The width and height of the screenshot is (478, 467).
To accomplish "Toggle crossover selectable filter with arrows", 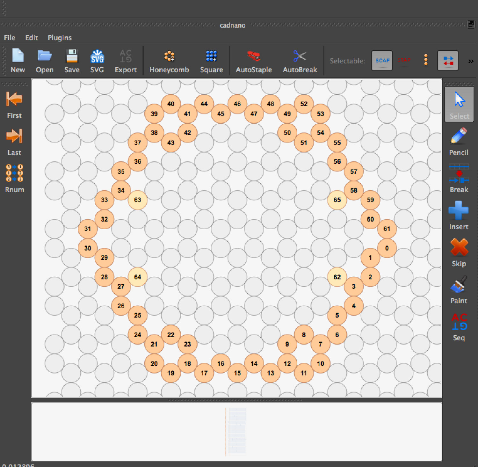I will pyautogui.click(x=448, y=61).
